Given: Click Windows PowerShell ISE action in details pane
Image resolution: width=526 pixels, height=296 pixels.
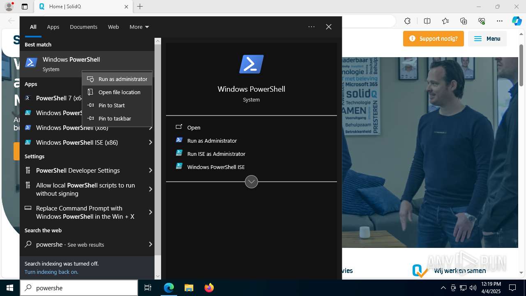Looking at the screenshot, I should pos(251,167).
